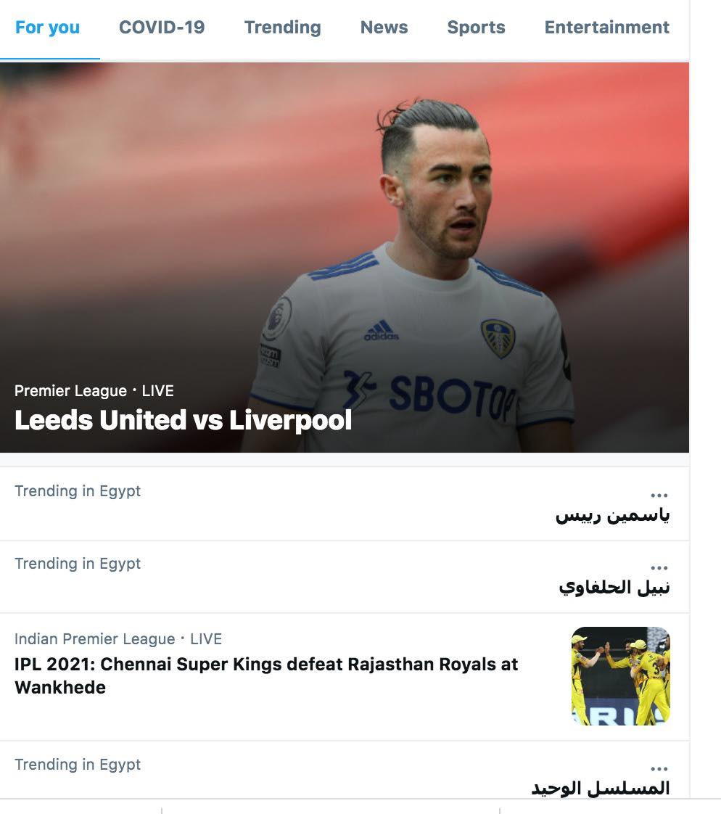
Task: Open trending topic ياسمين رييس
Action: tap(612, 516)
